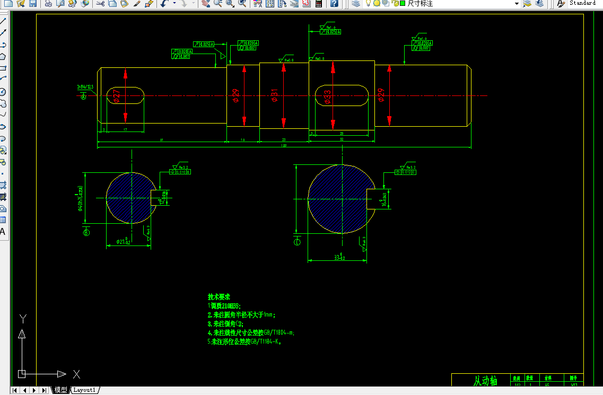Open the undo history dropdown arrow
The width and height of the screenshot is (603, 395).
[x=174, y=4]
